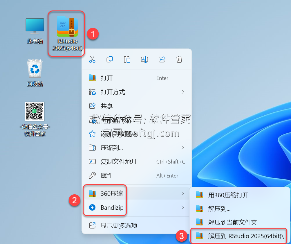Viewport: 291px width, 244px height.
Task: Delete using the trash can icon
Action: click(179, 60)
